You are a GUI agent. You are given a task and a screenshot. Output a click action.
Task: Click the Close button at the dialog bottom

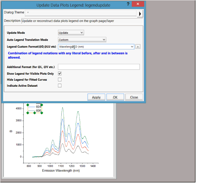pos(134,97)
